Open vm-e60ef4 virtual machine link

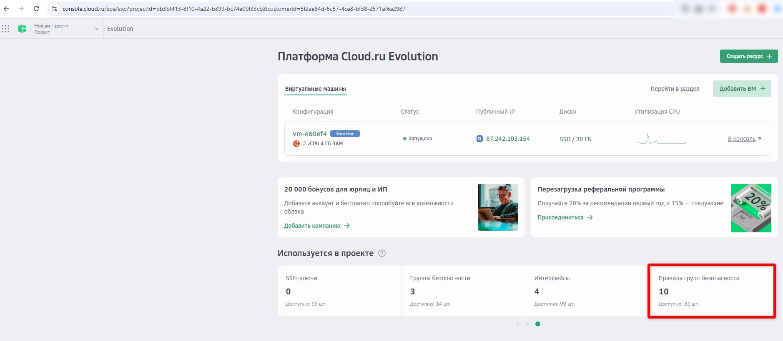(310, 134)
